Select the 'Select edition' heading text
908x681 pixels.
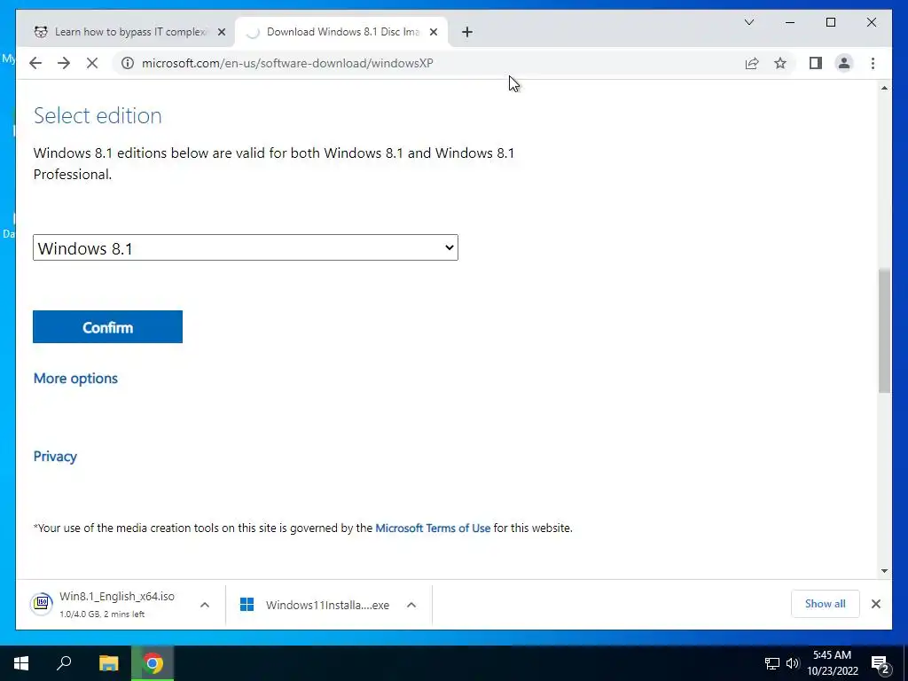[x=98, y=115]
